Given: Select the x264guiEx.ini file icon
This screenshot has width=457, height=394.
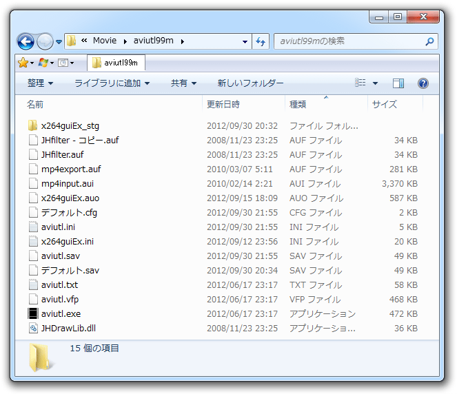Looking at the screenshot, I should point(33,241).
